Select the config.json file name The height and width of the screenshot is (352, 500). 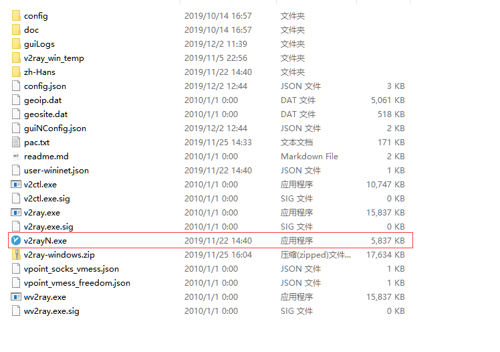point(45,86)
